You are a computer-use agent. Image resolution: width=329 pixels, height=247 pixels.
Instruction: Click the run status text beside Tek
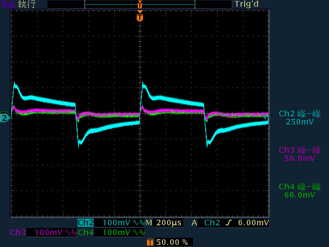tap(26, 4)
